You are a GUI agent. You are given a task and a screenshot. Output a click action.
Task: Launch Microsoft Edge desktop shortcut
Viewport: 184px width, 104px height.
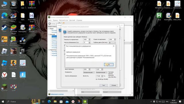click(4, 17)
